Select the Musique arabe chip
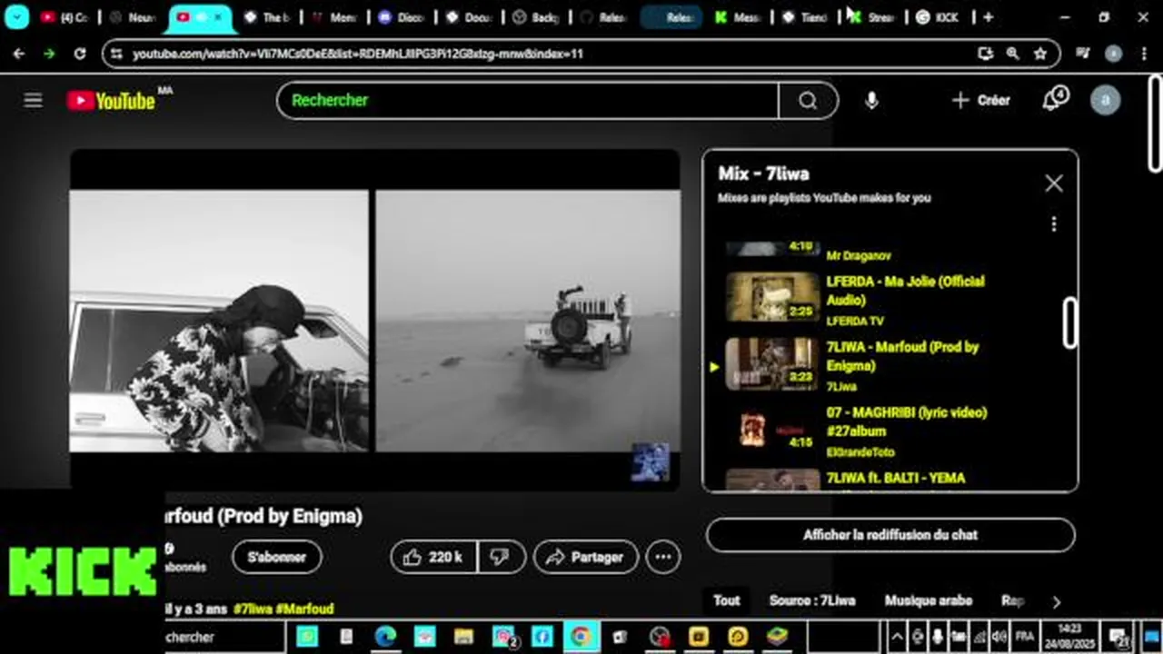Screen dimensions: 1163x654 click(x=928, y=600)
